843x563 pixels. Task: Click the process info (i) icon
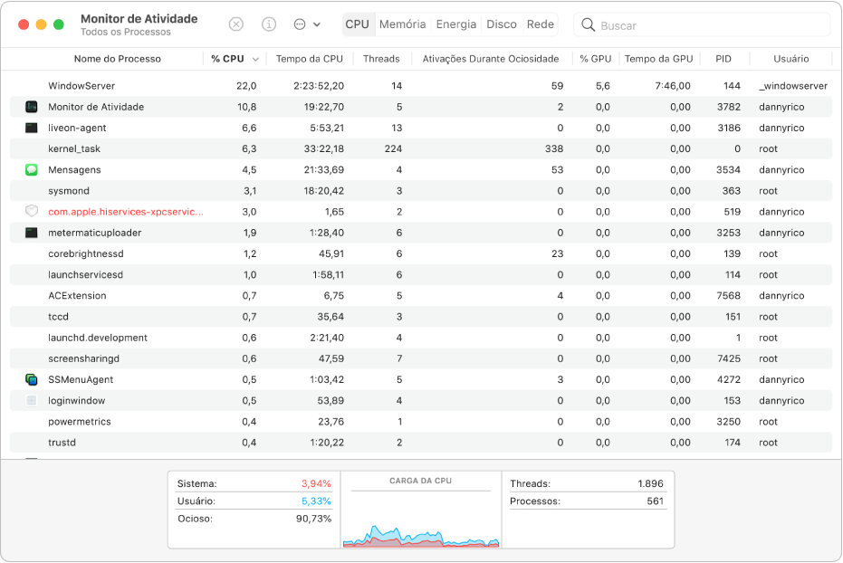tap(269, 24)
